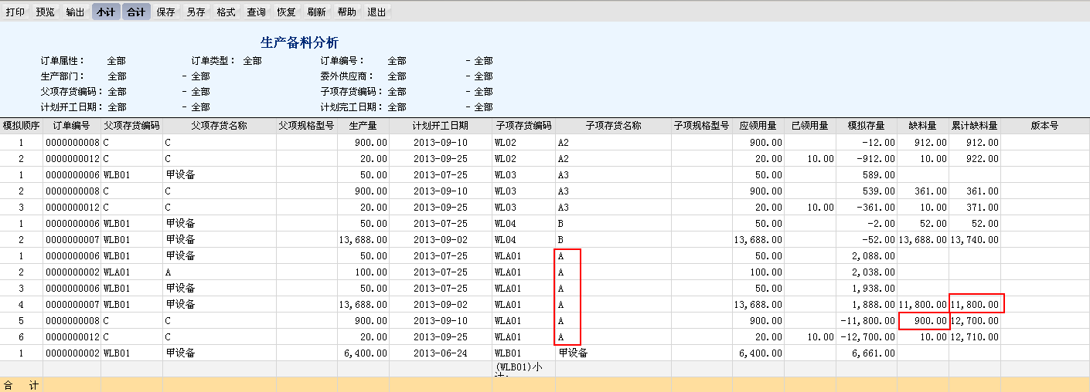
Task: Click the 计划完工日期 filter label
Action: point(352,107)
